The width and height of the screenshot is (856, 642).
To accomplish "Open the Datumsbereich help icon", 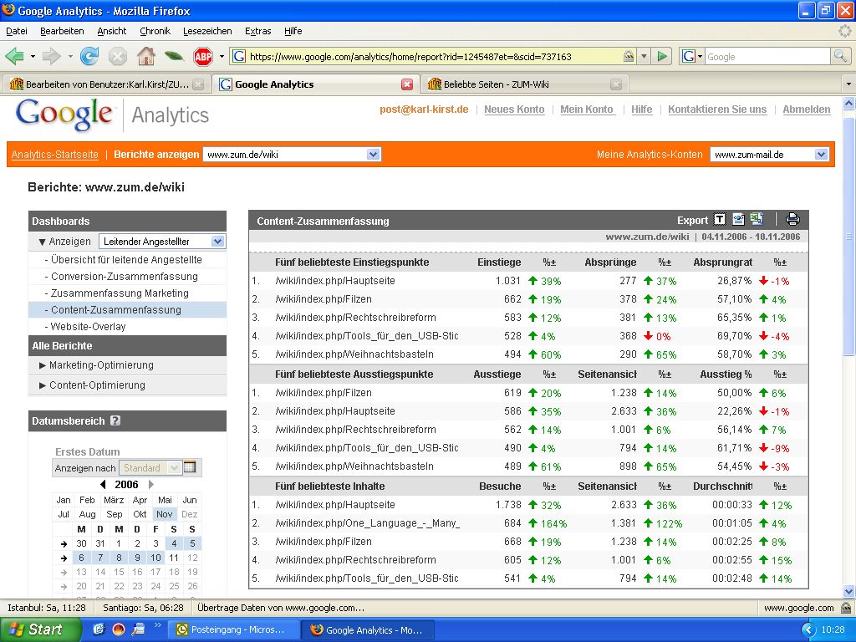I will pyautogui.click(x=115, y=421).
